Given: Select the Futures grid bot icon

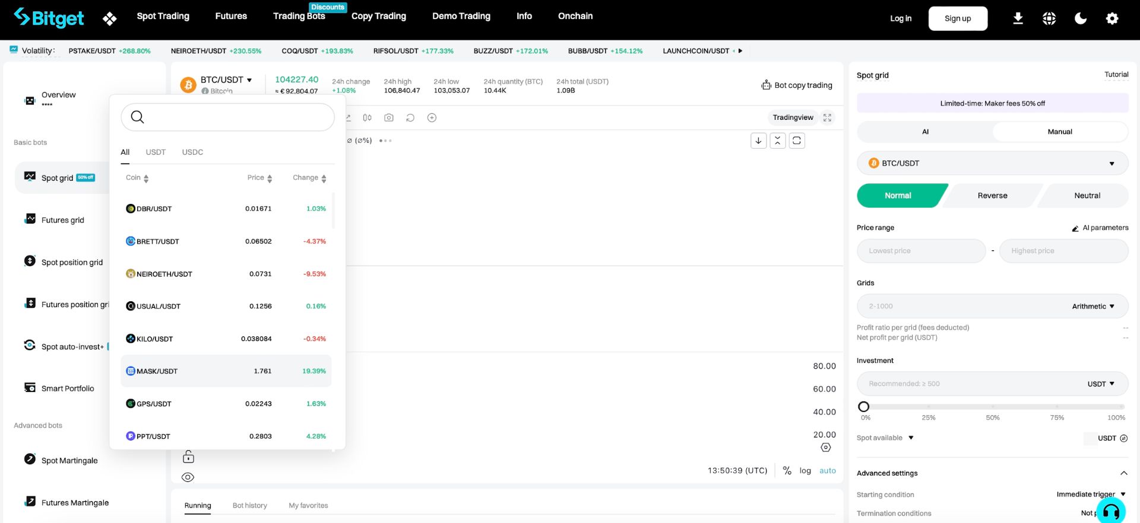Looking at the screenshot, I should [x=30, y=219].
